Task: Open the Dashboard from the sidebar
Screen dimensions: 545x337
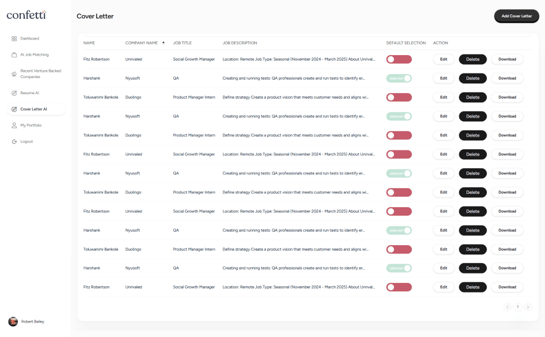Action: (30, 38)
